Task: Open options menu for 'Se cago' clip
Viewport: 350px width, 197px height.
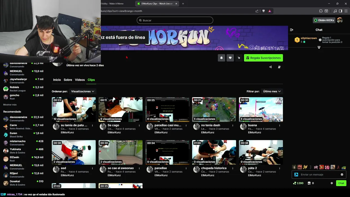Action: (139, 125)
